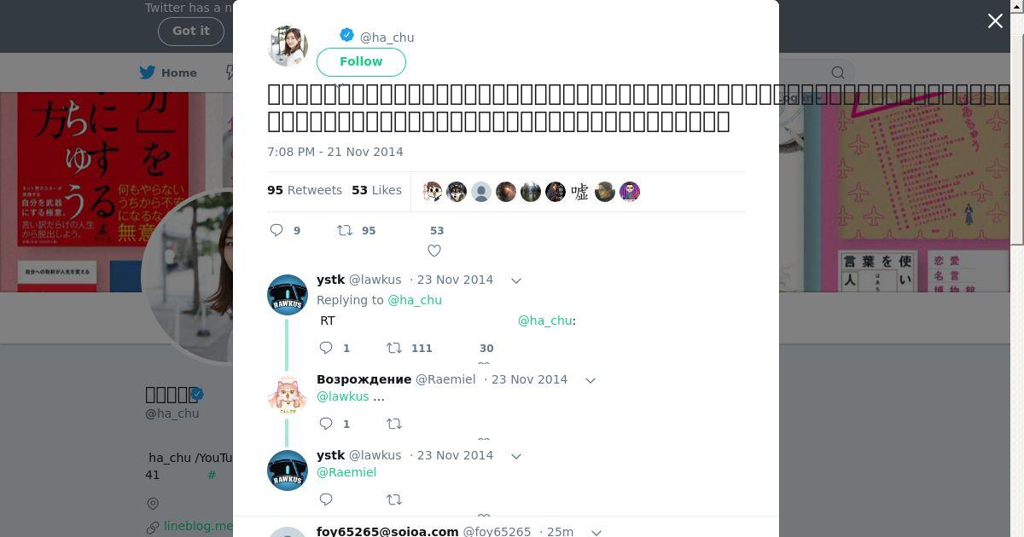
Task: Click the search magnifier icon
Action: click(x=838, y=72)
